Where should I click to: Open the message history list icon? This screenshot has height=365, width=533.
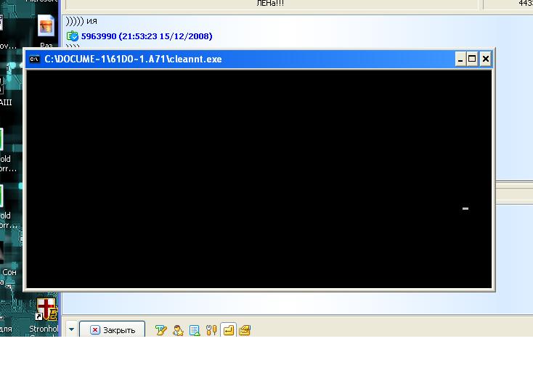point(195,330)
